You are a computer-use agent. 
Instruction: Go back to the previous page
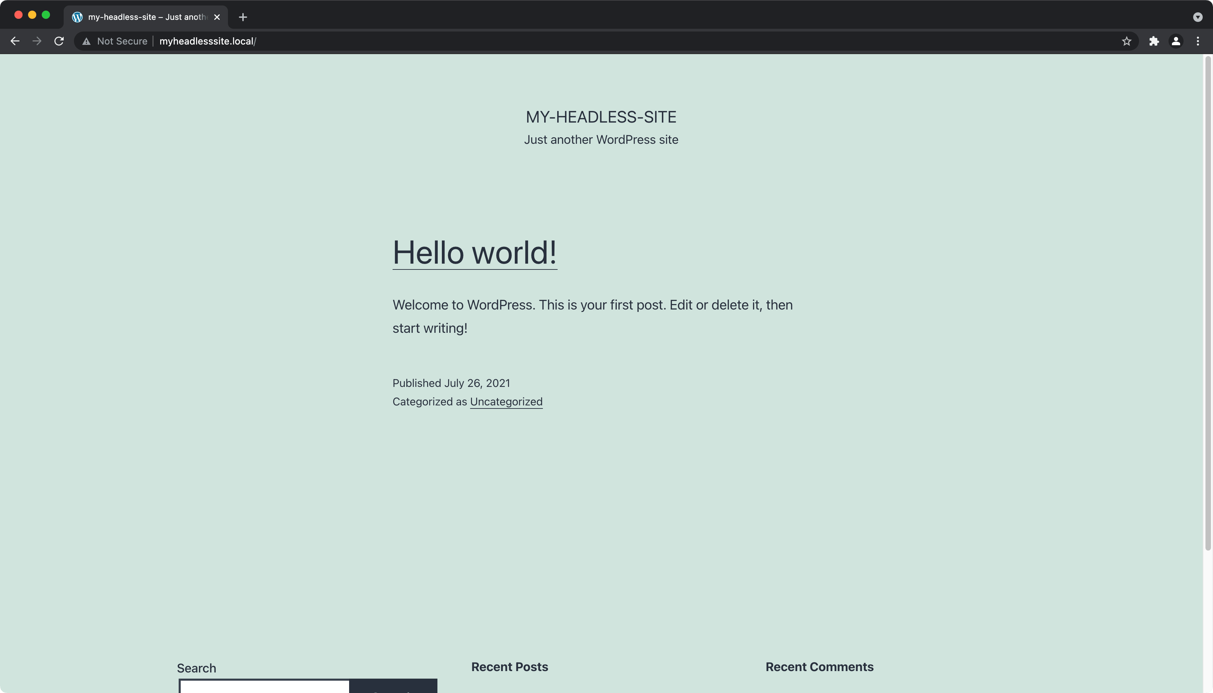pos(15,41)
